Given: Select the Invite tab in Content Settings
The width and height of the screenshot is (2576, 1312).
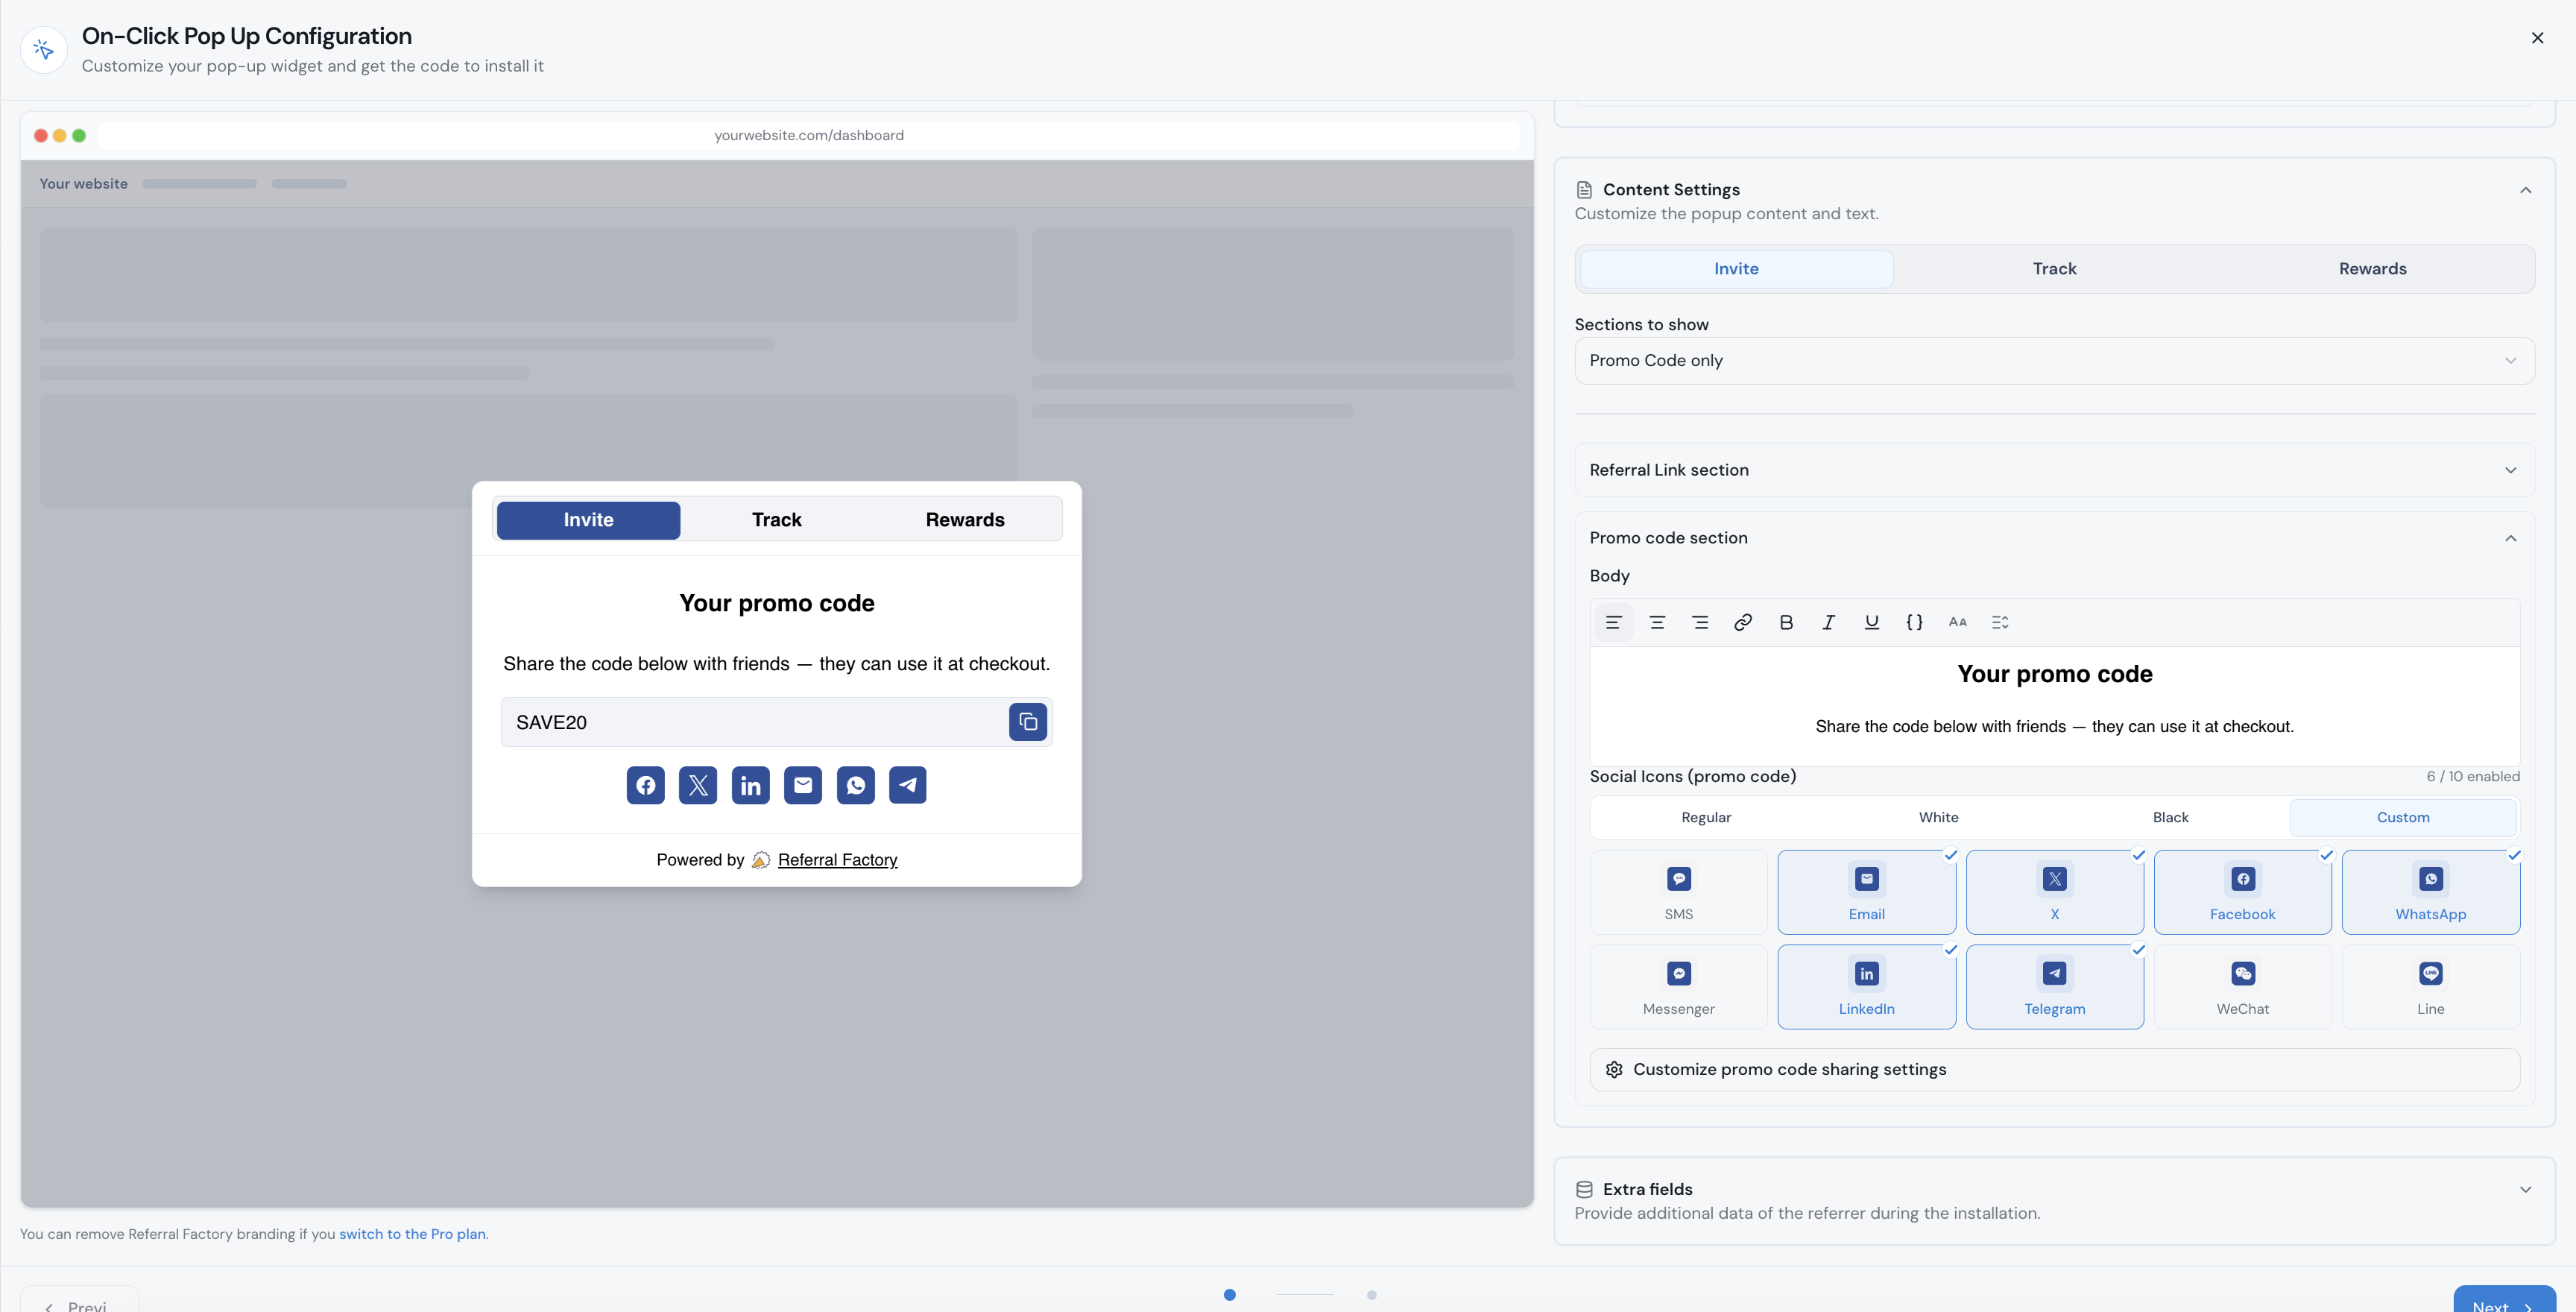Looking at the screenshot, I should click(x=1736, y=269).
